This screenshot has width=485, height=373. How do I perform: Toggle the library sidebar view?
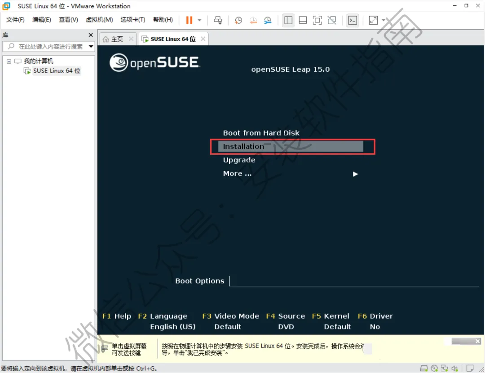tap(288, 20)
